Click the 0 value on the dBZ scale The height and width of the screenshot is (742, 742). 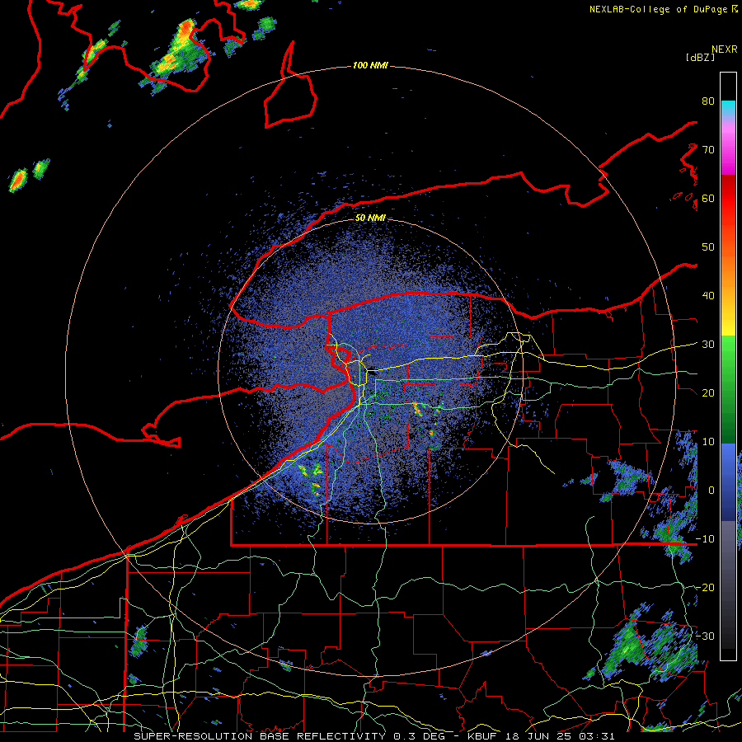click(x=711, y=491)
